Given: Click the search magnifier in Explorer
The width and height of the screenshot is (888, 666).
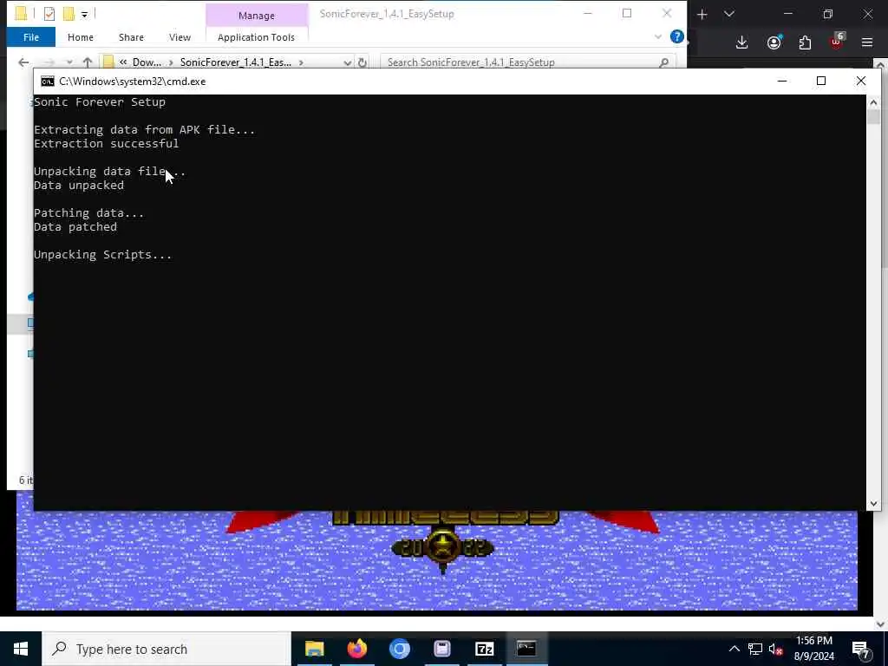Looking at the screenshot, I should (663, 62).
